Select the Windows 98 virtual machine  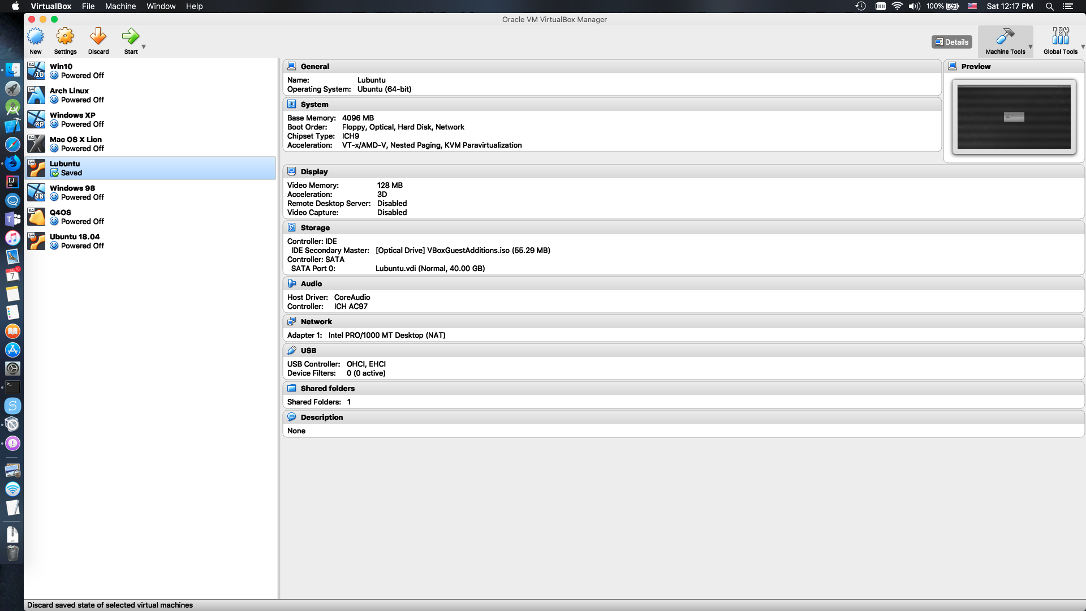click(150, 192)
